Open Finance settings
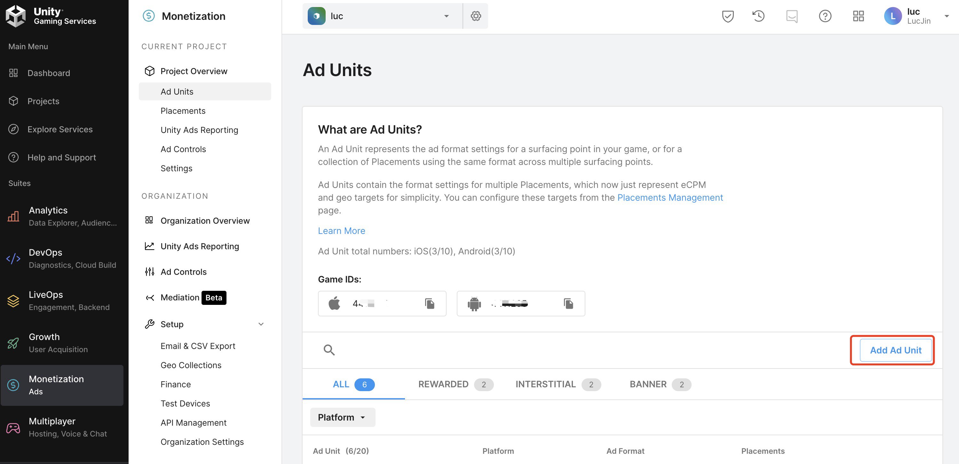This screenshot has width=959, height=464. pos(175,384)
